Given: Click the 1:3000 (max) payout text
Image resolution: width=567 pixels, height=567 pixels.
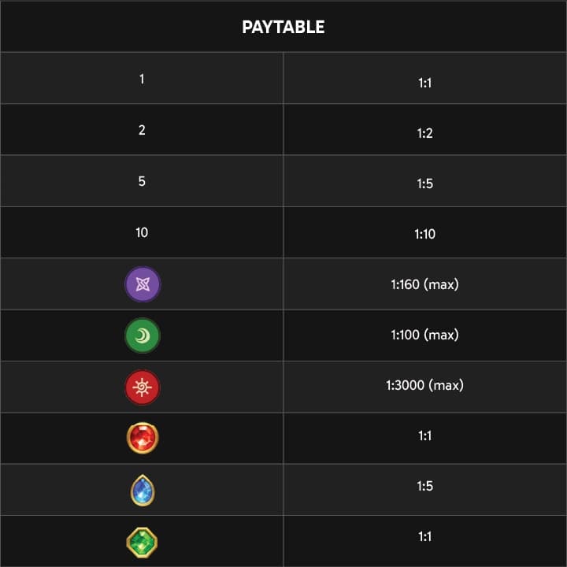Looking at the screenshot, I should (425, 385).
